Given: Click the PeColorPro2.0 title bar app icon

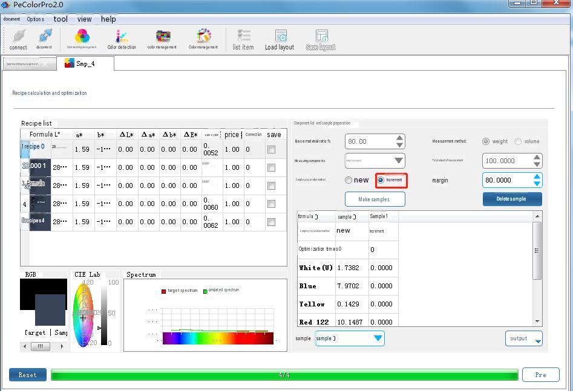Looking at the screenshot, I should (6, 5).
